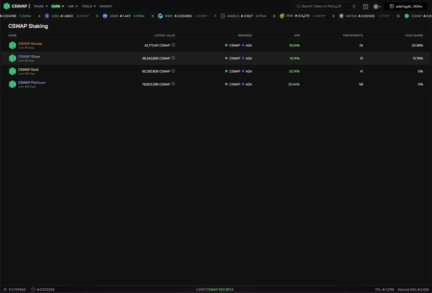
Task: Click the CSWAP Platinum pool icon
Action: coord(12,84)
